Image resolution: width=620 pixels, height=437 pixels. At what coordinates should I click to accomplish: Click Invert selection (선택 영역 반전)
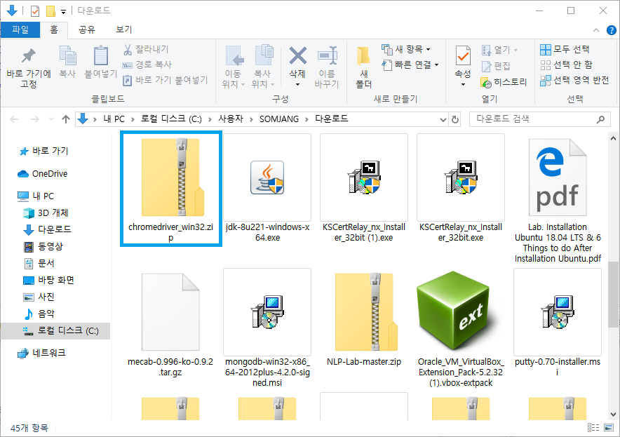tap(574, 80)
